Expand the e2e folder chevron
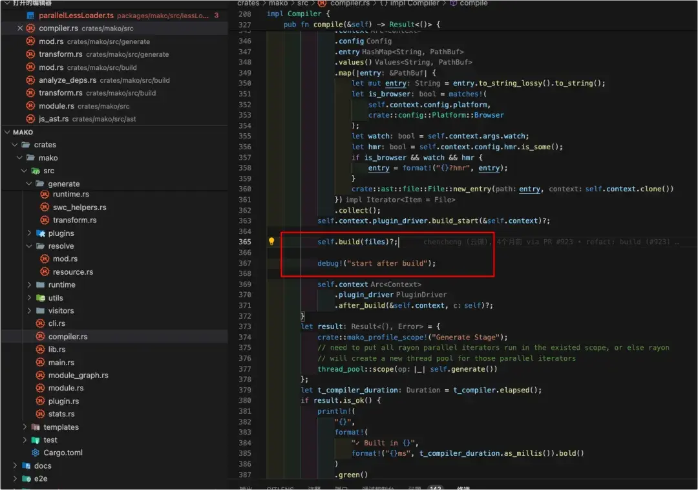 pyautogui.click(x=15, y=479)
